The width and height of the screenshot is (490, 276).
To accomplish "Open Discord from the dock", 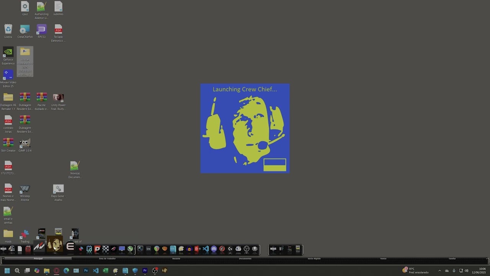I will coord(214,249).
